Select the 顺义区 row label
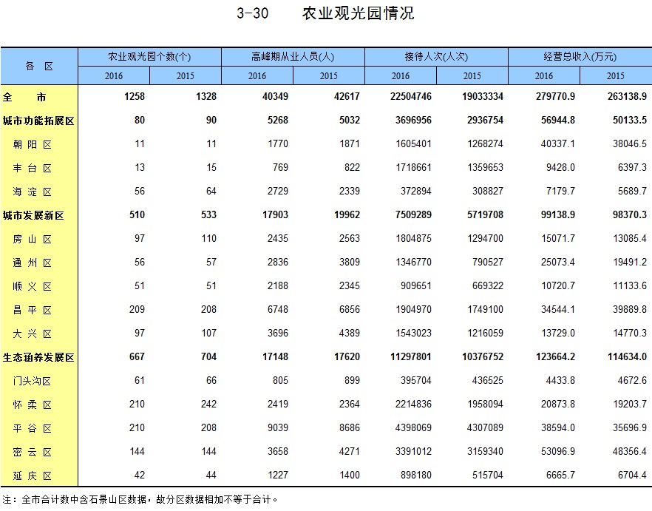This screenshot has width=652, height=511. point(33,287)
